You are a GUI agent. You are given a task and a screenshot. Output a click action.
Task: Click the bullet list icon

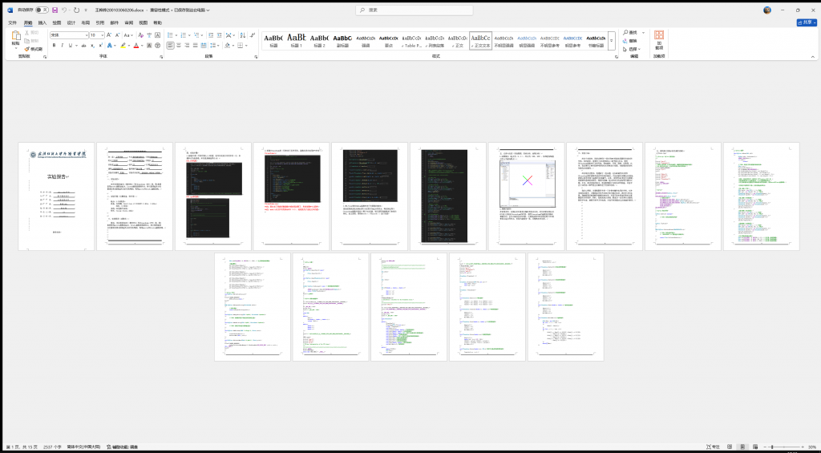tap(170, 35)
